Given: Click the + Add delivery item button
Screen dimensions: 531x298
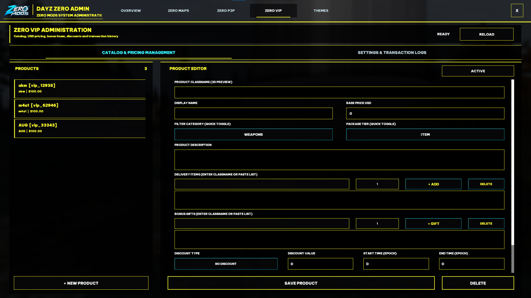Looking at the screenshot, I should [433, 184].
